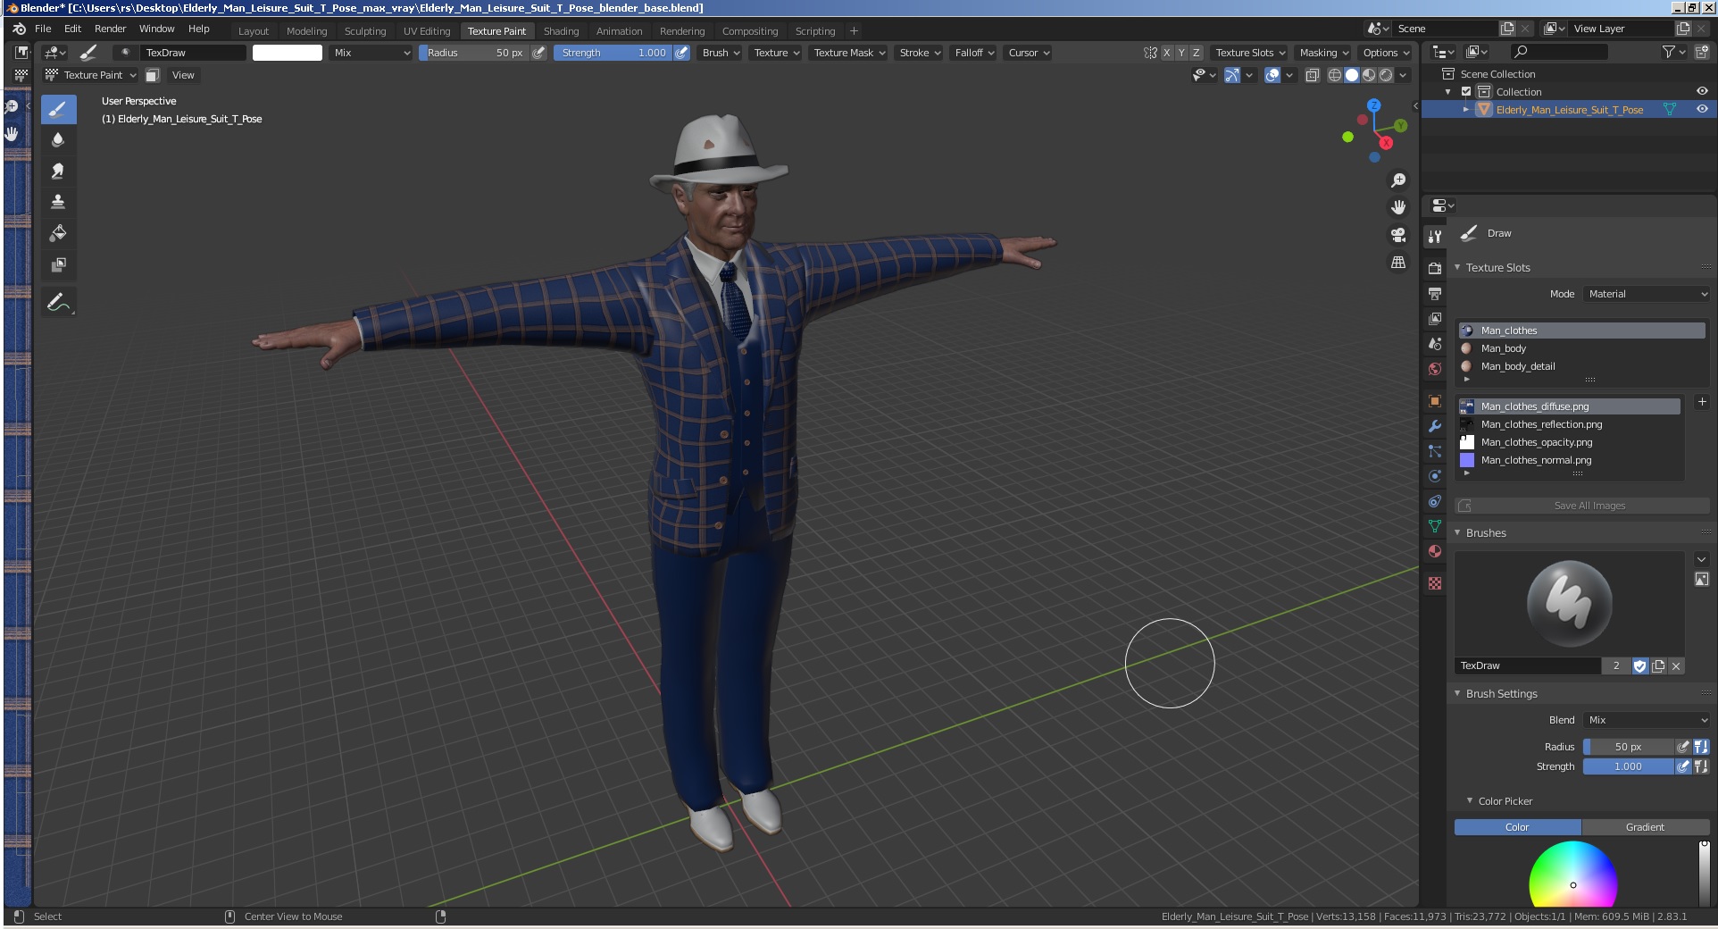Open the Texture Mask dropdown
1718x929 pixels.
pyautogui.click(x=849, y=53)
